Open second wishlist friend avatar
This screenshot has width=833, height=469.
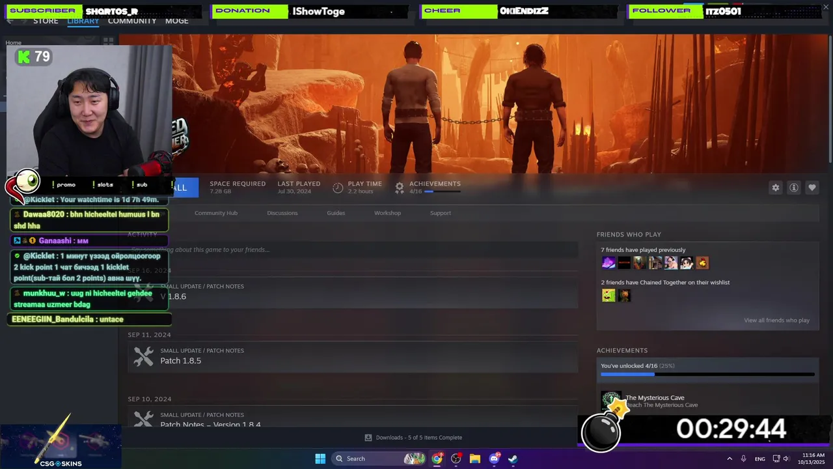624,296
